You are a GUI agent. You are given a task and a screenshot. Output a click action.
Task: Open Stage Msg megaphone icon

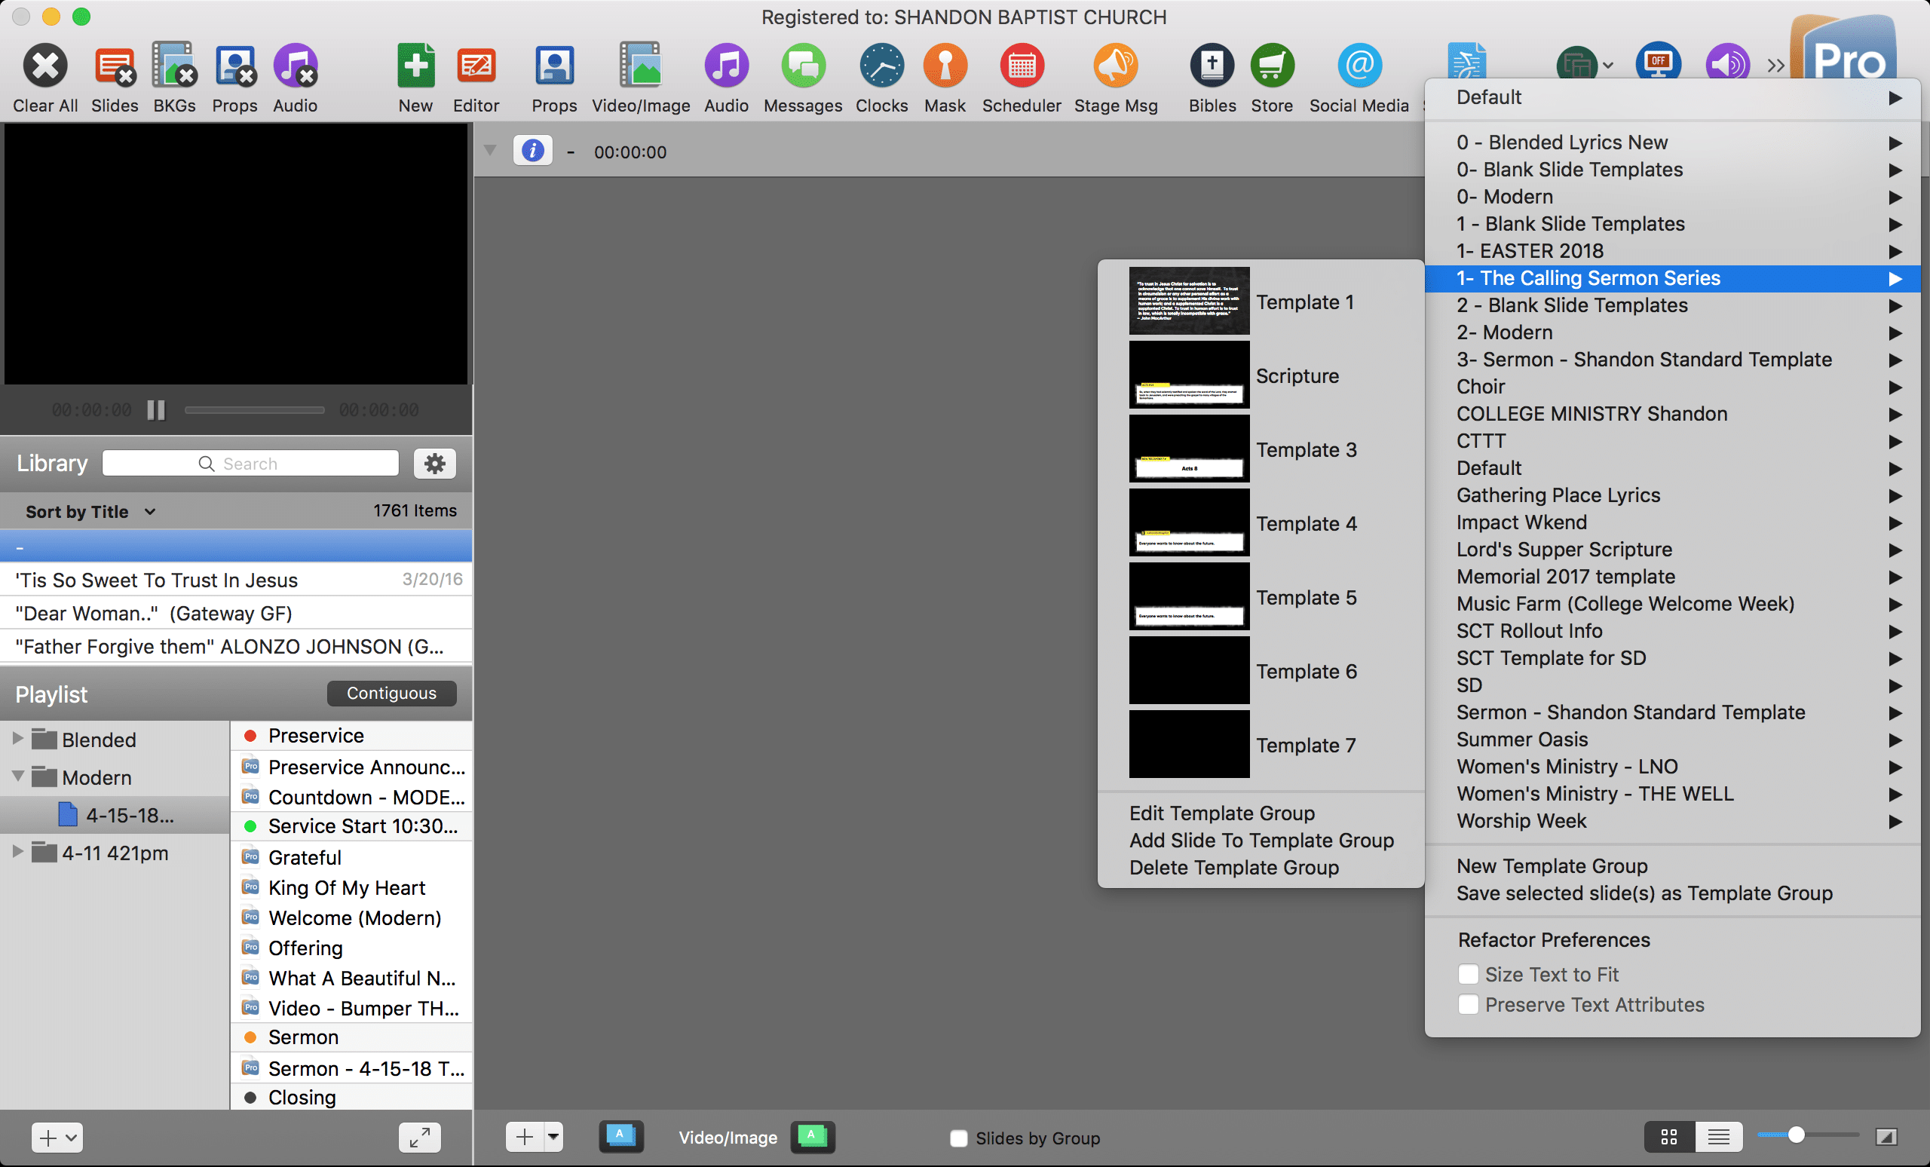click(1115, 65)
